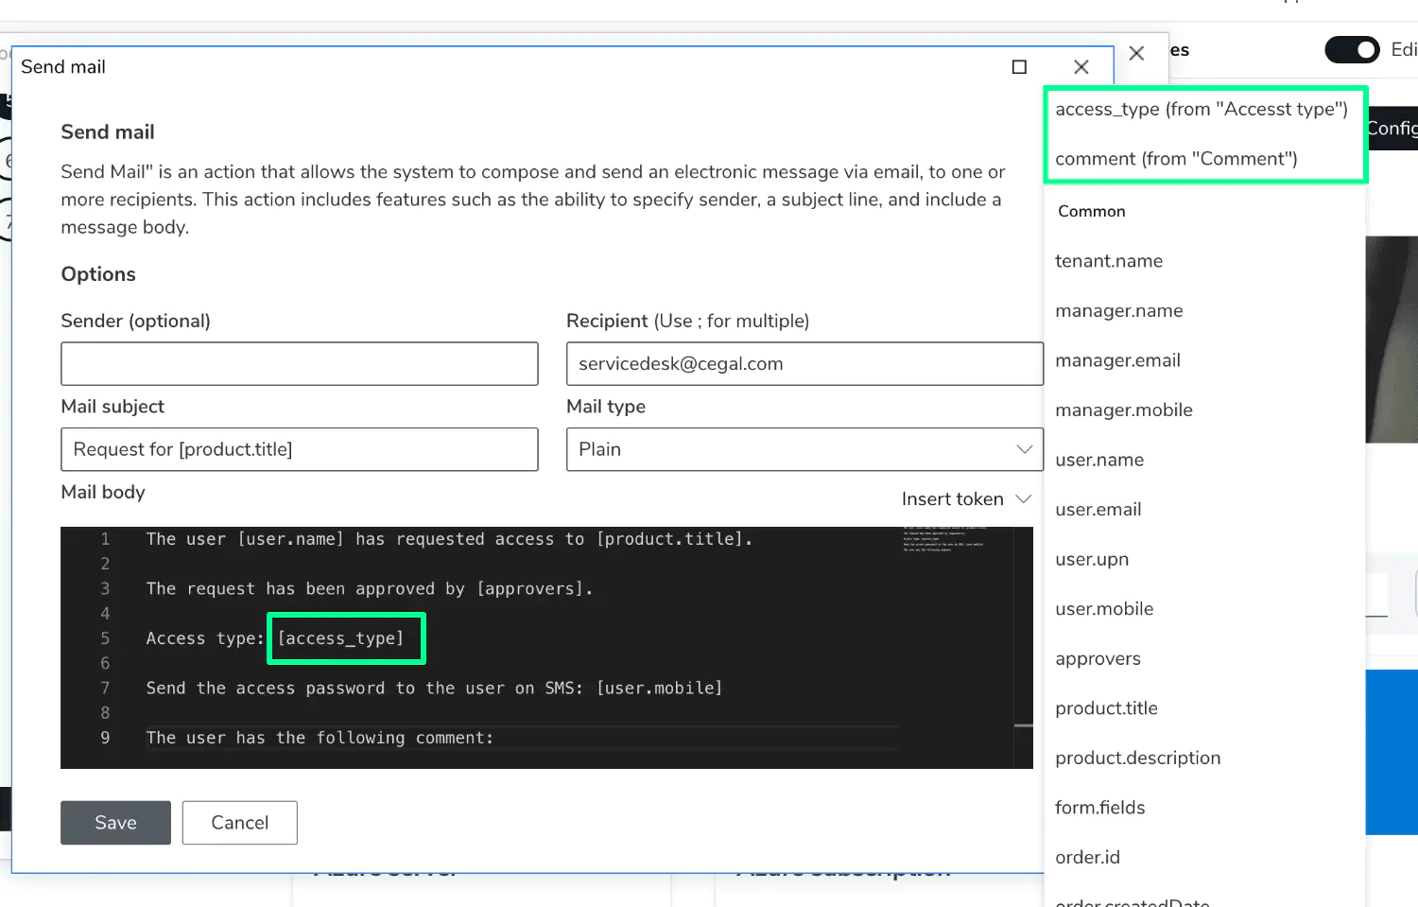Insert the order.id token
The image size is (1418, 907).
click(x=1088, y=857)
